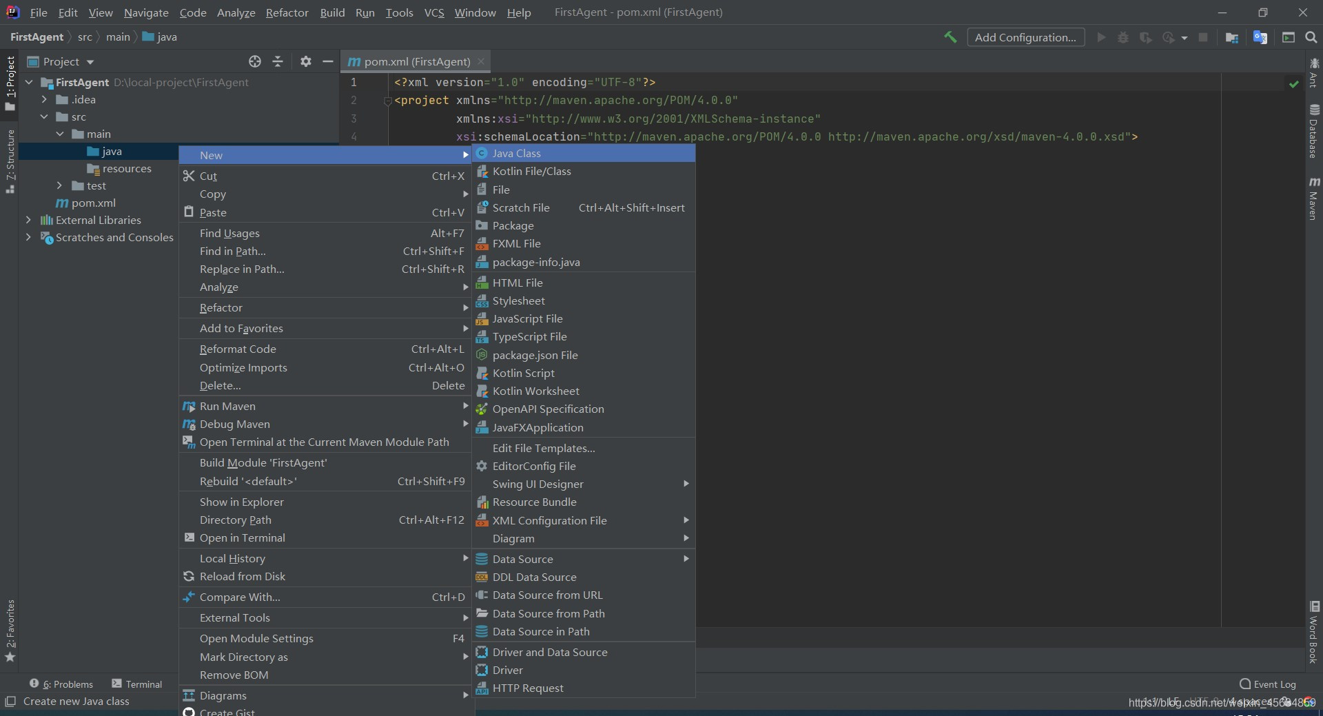
Task: Click the Collapse All icon in Project panel
Action: 278,61
